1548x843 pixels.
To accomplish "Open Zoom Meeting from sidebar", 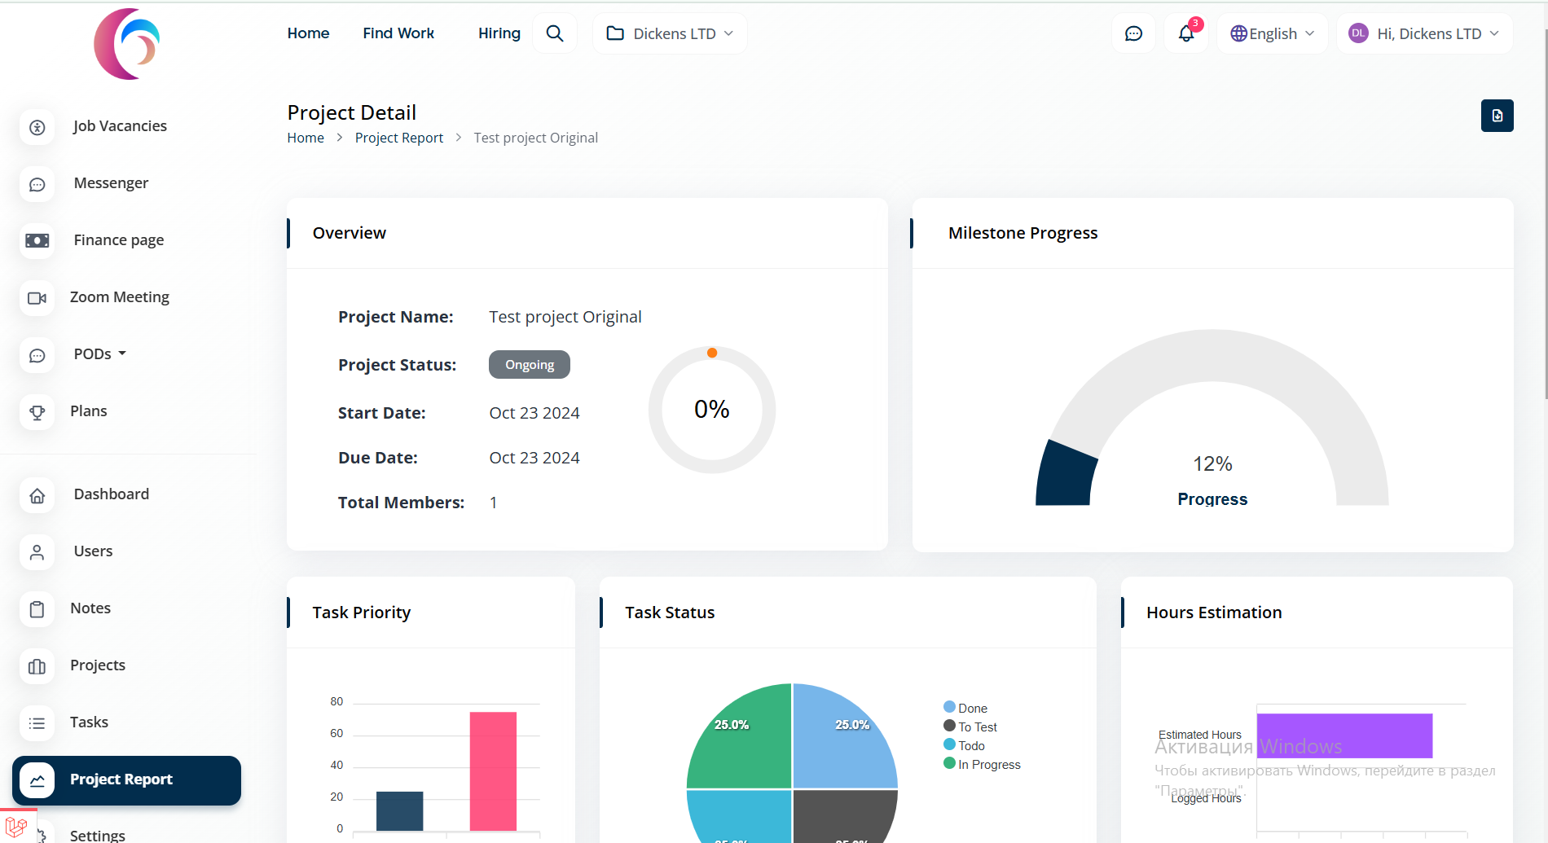I will click(x=120, y=297).
